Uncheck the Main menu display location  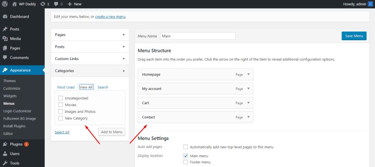coord(186,156)
